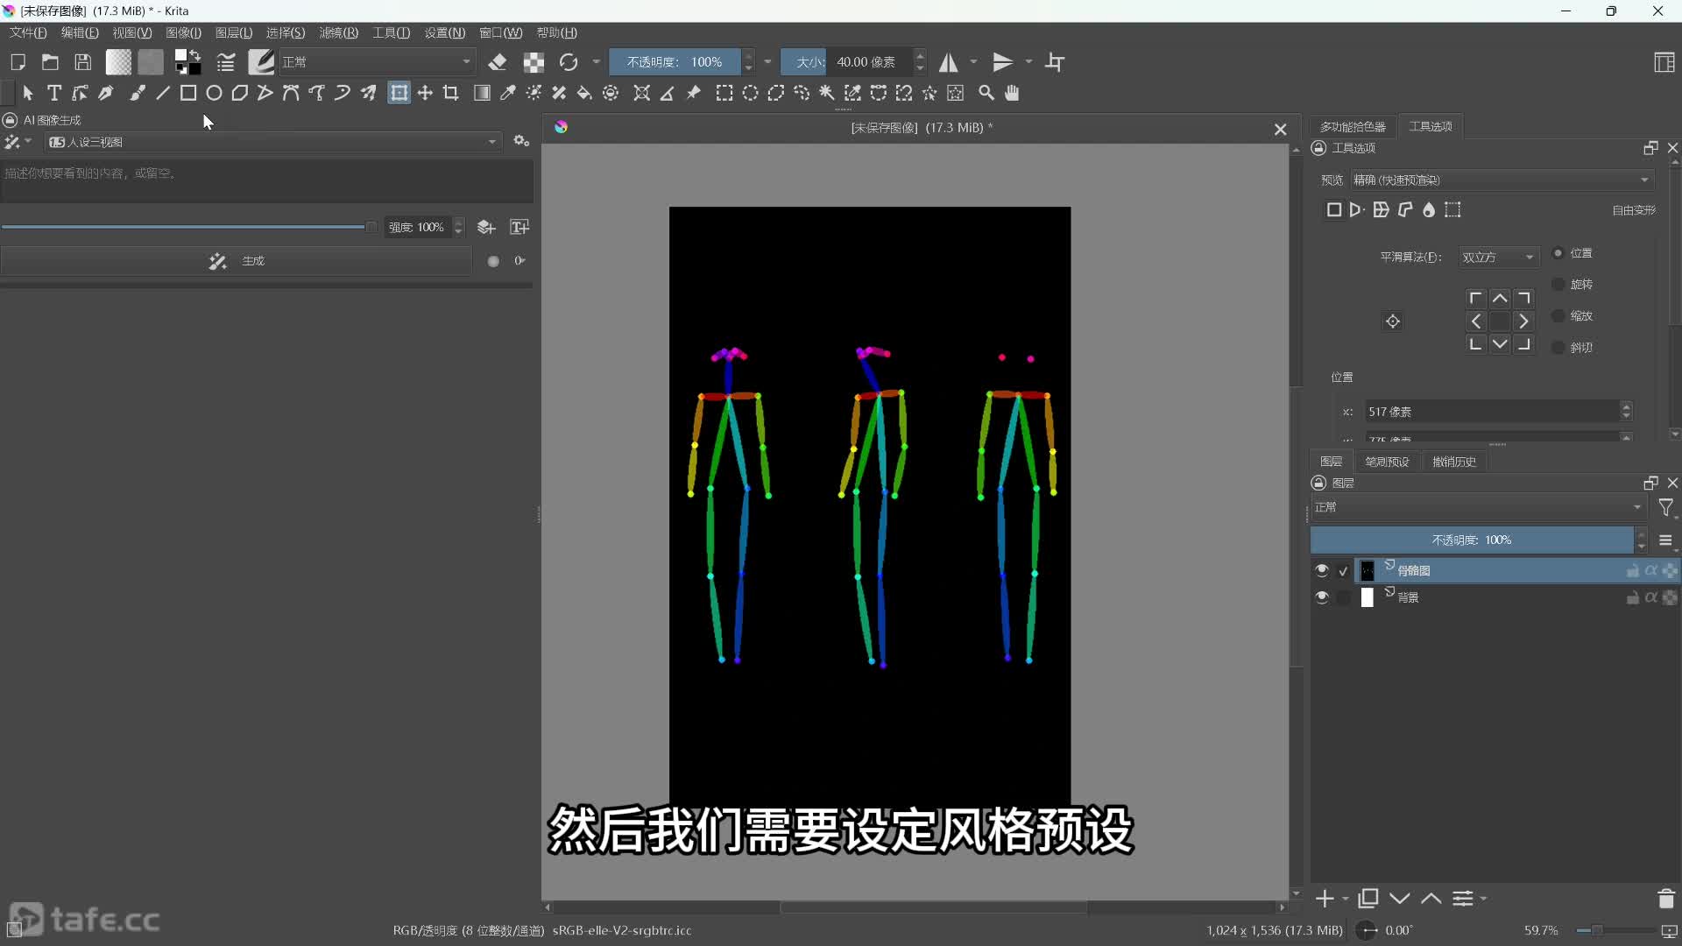Screen dimensions: 1682x946
Task: Lock the 骨骼图 layer
Action: pyautogui.click(x=1633, y=570)
